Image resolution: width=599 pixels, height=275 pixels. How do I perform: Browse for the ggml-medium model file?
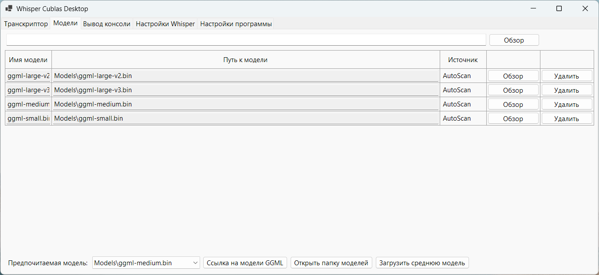513,104
